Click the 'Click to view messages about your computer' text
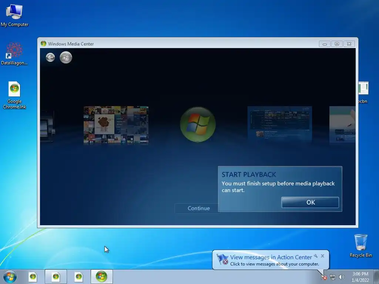The width and height of the screenshot is (379, 284). point(275,264)
